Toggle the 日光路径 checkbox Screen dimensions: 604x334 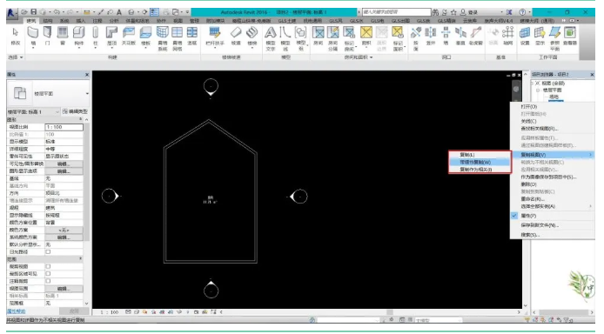pyautogui.click(x=48, y=251)
